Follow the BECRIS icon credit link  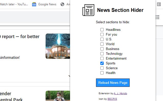[112, 99]
